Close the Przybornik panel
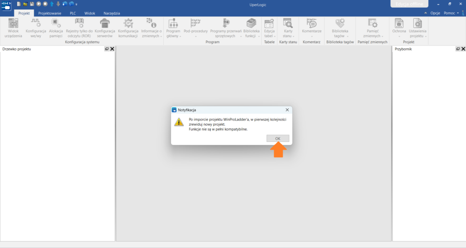 click(x=463, y=49)
